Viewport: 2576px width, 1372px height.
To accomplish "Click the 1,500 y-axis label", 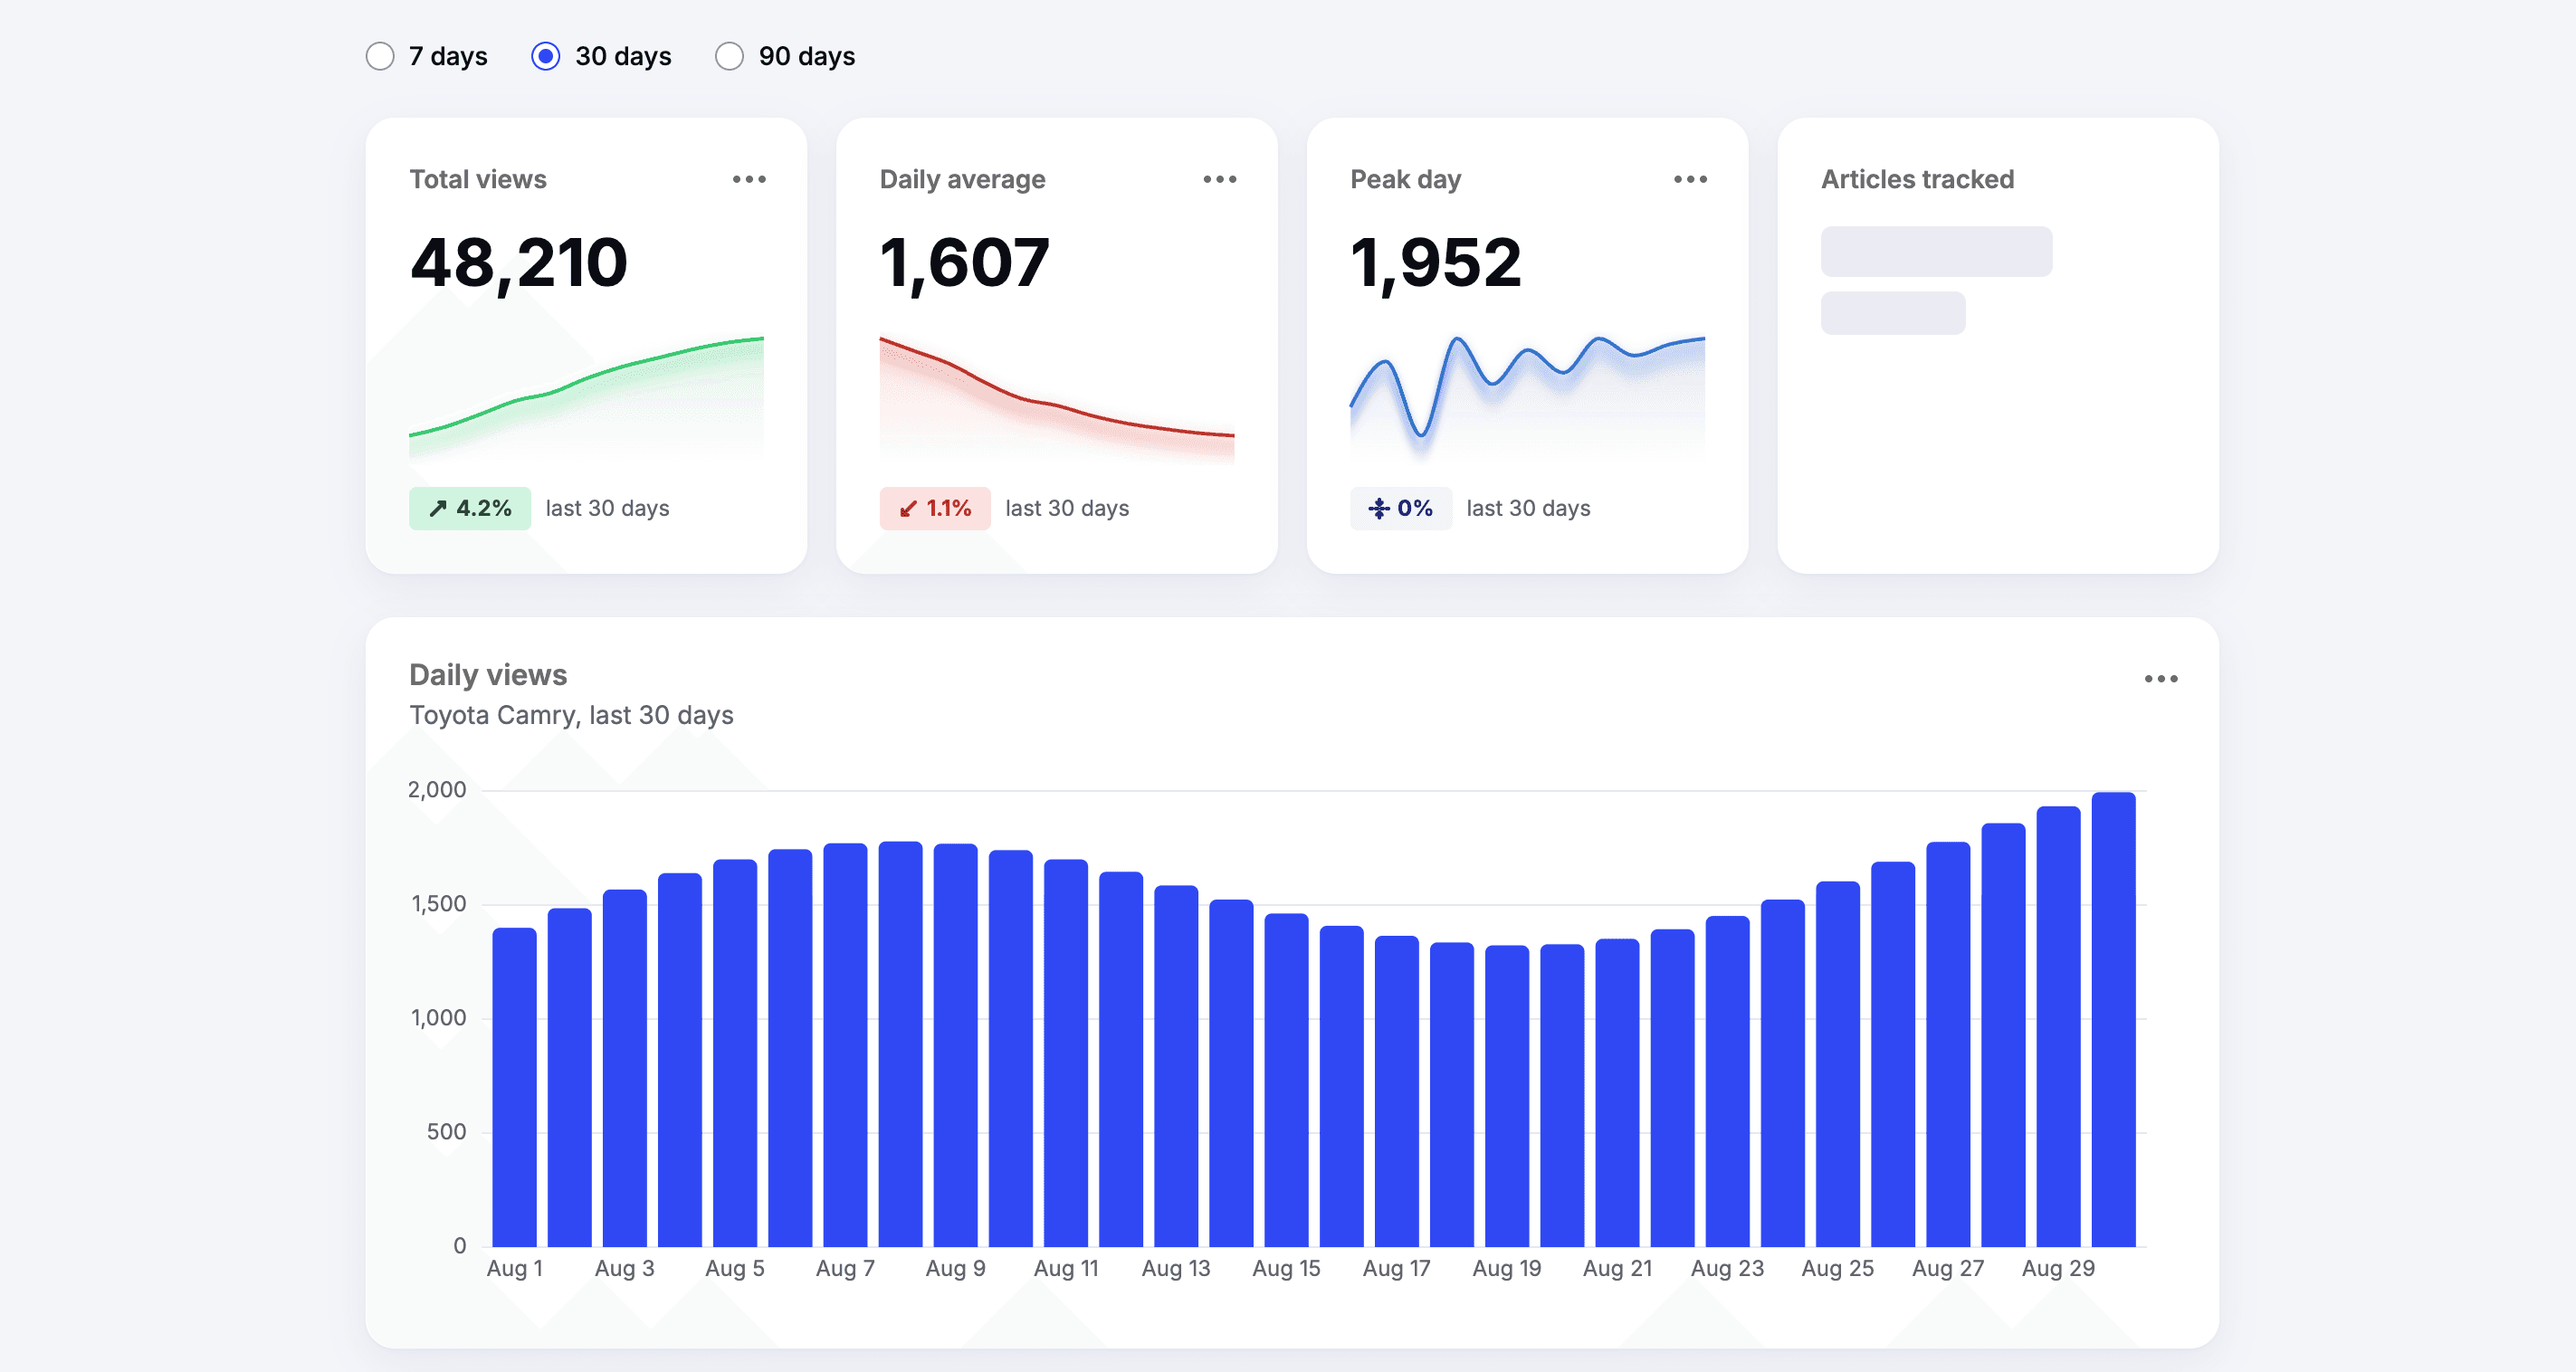I will (x=439, y=904).
